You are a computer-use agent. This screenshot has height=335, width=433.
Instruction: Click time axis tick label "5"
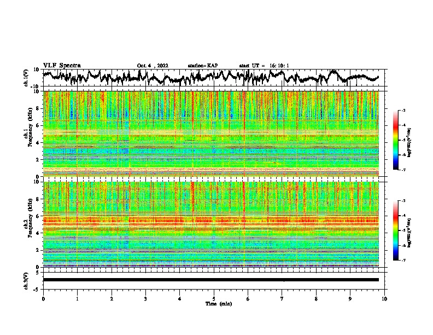click(x=214, y=299)
